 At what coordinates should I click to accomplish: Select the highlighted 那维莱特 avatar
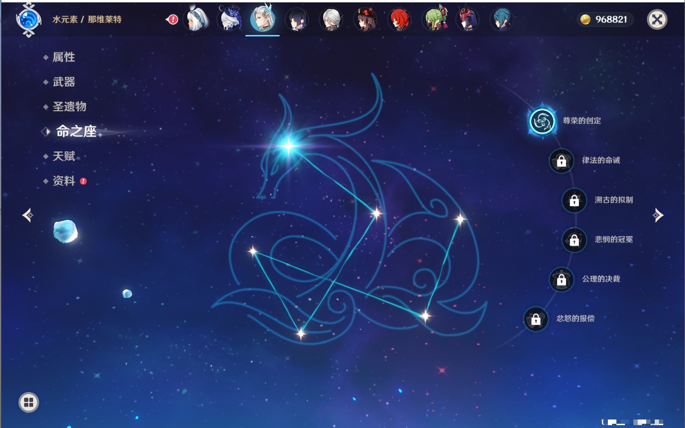pyautogui.click(x=263, y=19)
